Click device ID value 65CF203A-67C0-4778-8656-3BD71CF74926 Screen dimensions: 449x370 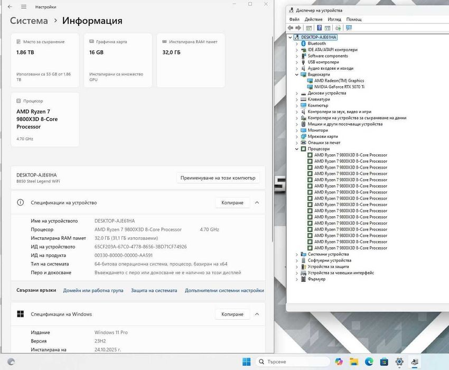141,247
